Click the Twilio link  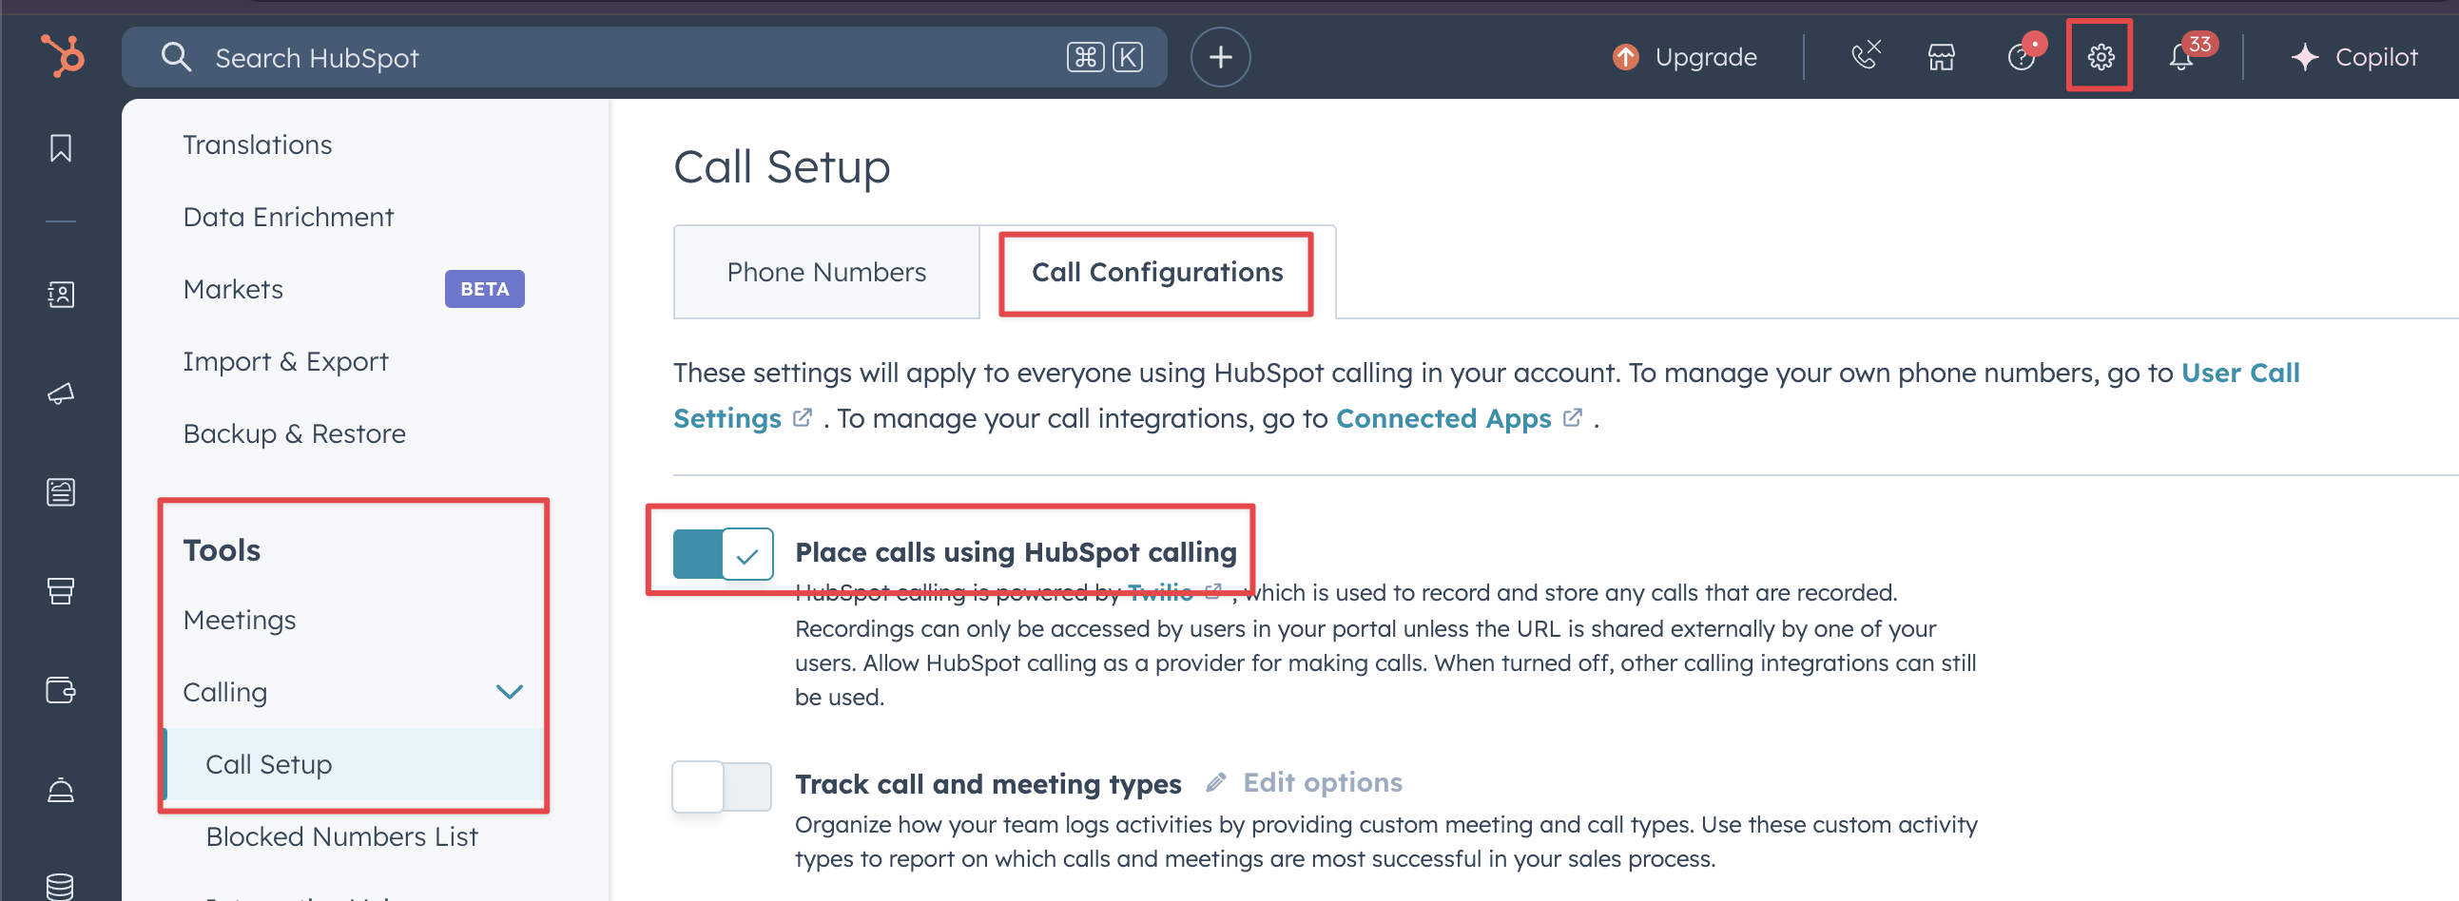coord(1160,592)
